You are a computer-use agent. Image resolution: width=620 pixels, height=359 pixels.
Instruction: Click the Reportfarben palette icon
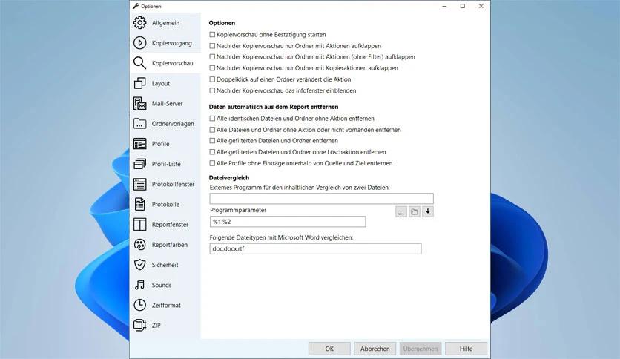139,245
